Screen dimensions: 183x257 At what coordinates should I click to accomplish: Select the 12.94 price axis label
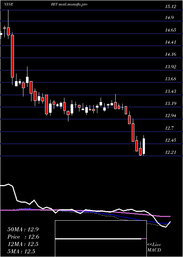[171, 116]
